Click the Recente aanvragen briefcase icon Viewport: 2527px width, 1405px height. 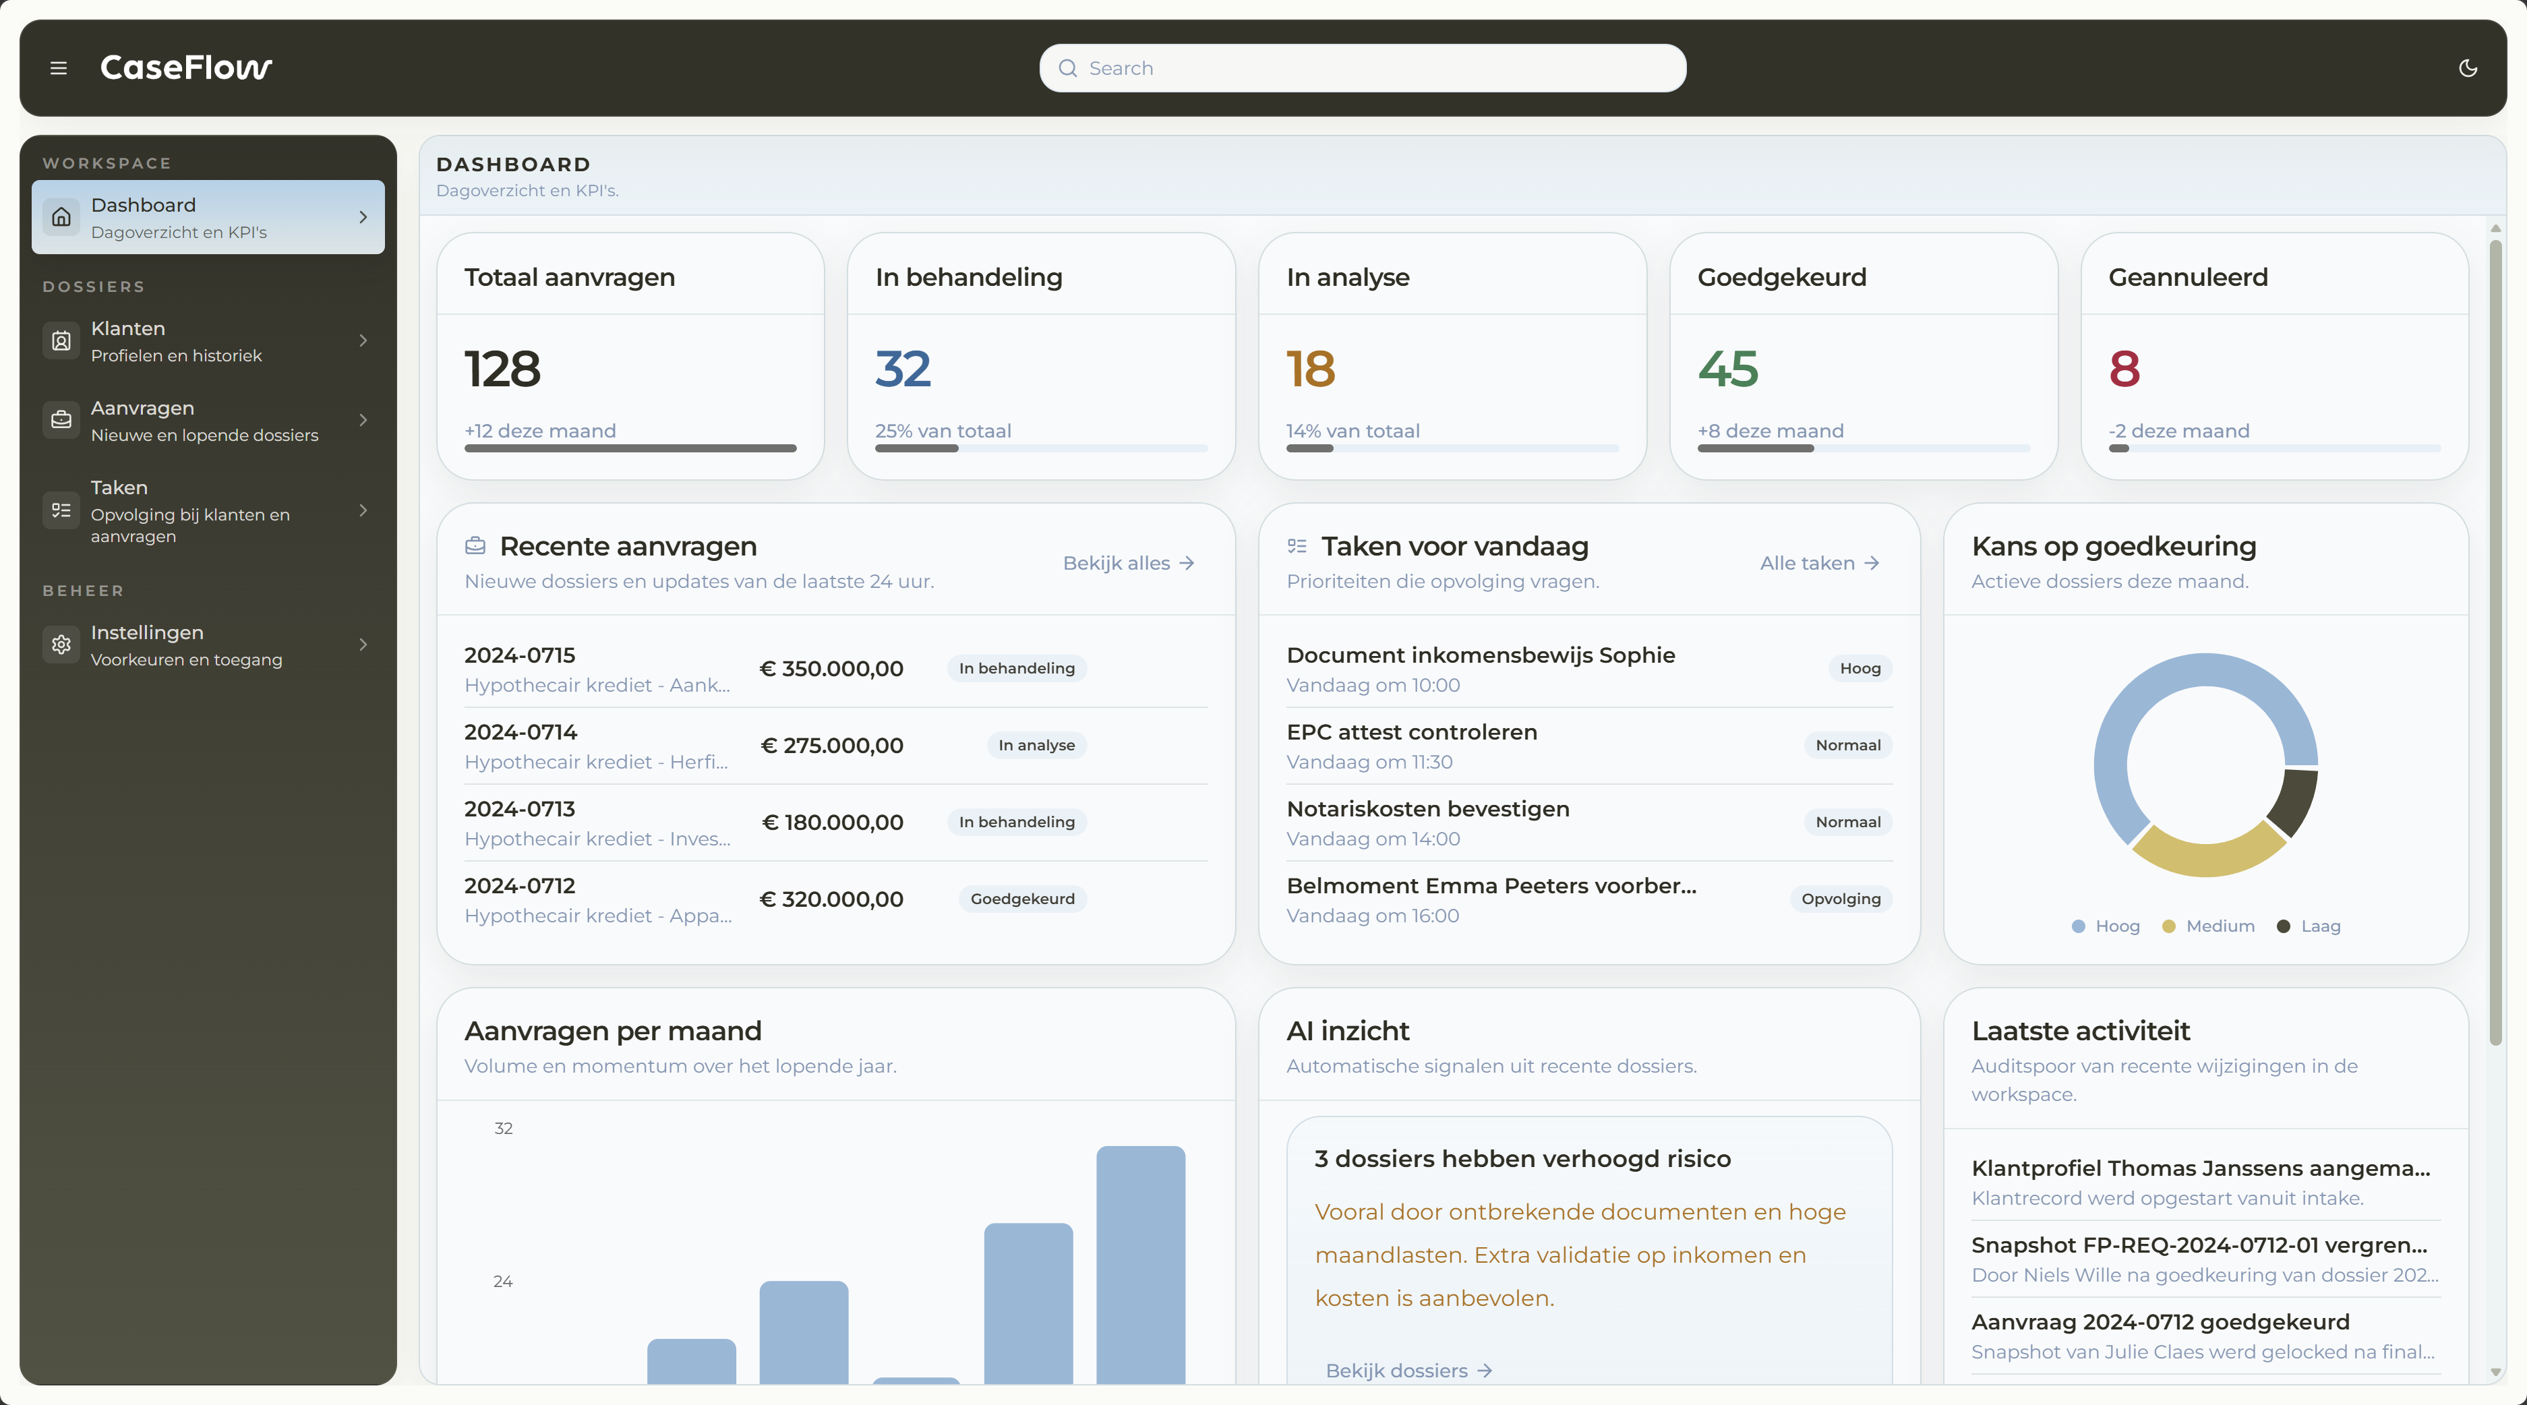(475, 545)
